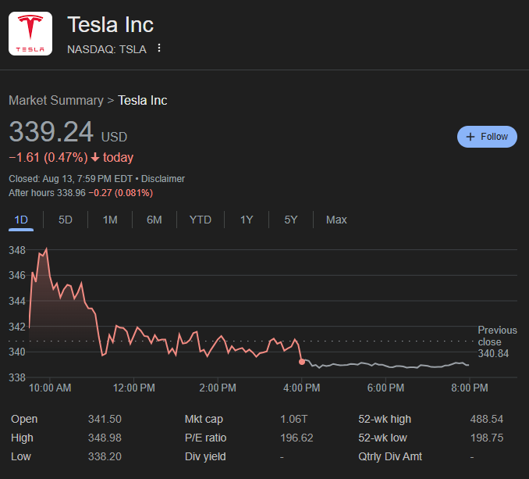The image size is (529, 479).
Task: Click the 52-wk high value 488.54
Action: (x=487, y=419)
